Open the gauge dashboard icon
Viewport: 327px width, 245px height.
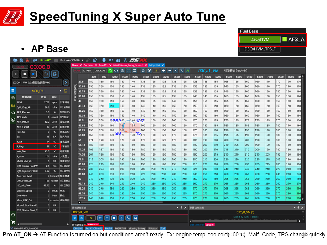[x=118, y=60]
